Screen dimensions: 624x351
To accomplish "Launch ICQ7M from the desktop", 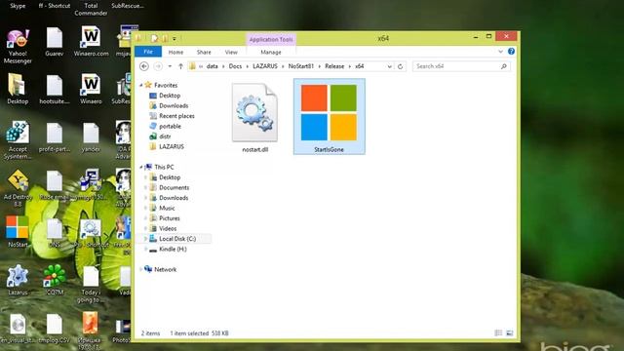I will (55, 280).
